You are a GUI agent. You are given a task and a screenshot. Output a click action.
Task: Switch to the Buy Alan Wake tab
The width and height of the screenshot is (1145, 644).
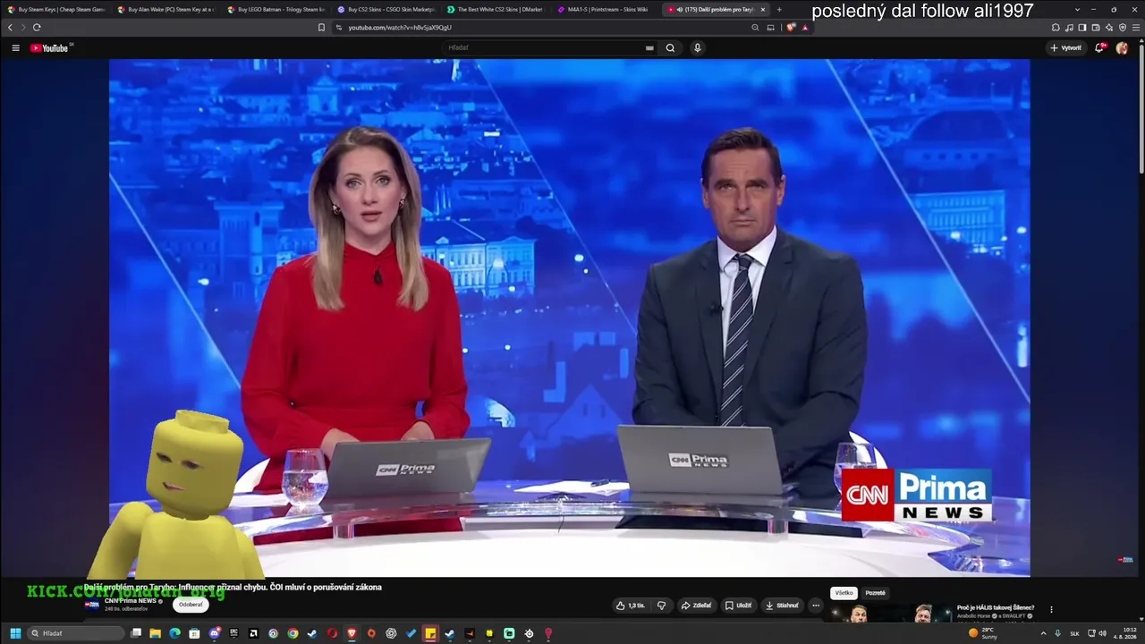coord(166,9)
